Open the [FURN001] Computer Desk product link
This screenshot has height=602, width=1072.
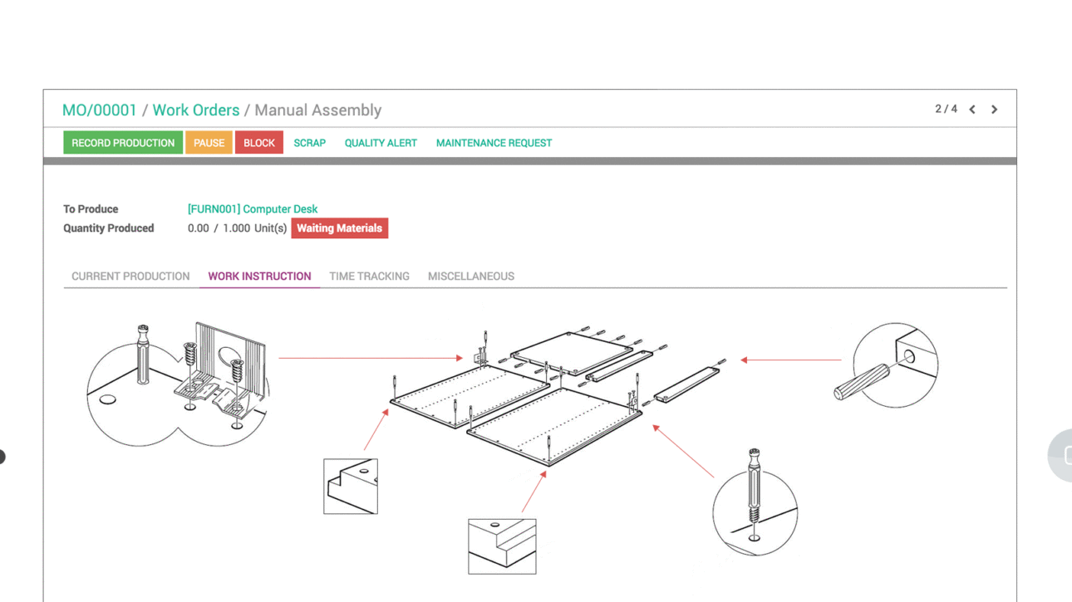pos(253,209)
